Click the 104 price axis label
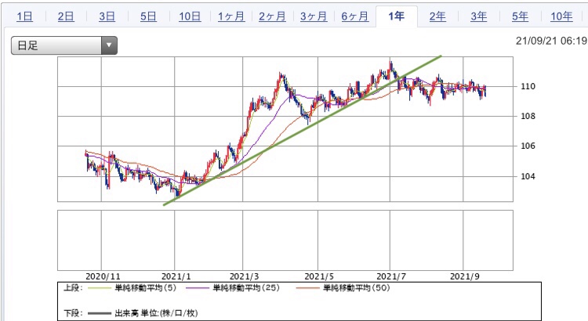Viewport: 588px width, 321px height. pos(528,176)
